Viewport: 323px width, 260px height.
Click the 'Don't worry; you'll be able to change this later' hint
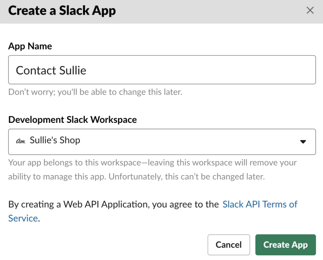96,92
